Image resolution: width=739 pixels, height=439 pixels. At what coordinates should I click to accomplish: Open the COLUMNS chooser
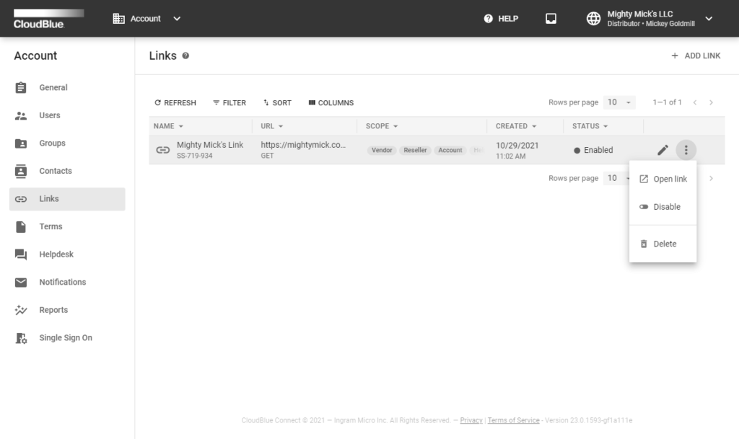[x=331, y=103]
